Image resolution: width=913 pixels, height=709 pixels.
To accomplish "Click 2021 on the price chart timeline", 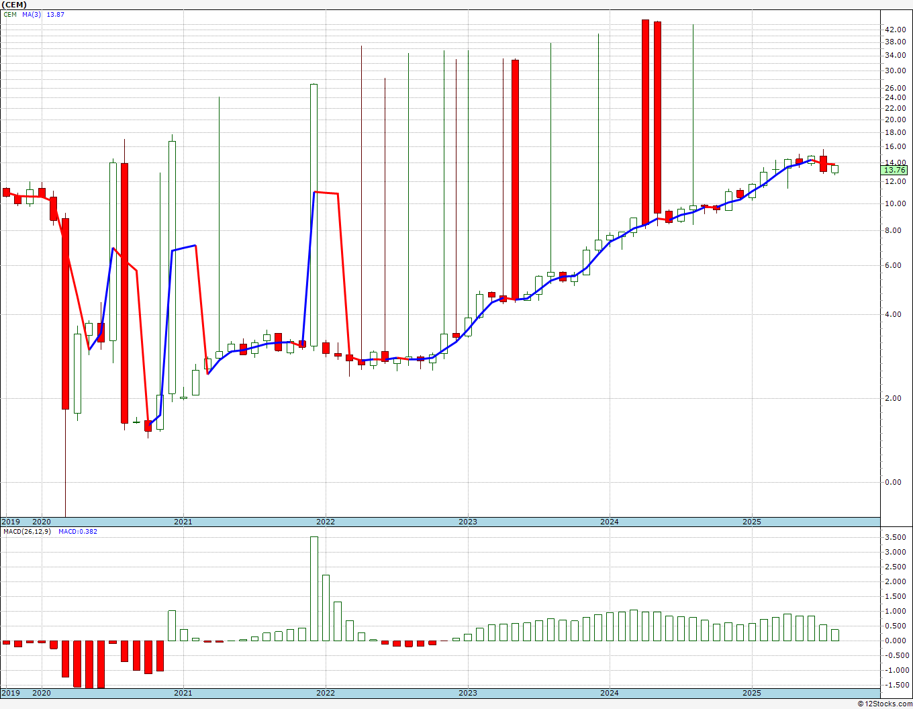I will coord(183,522).
